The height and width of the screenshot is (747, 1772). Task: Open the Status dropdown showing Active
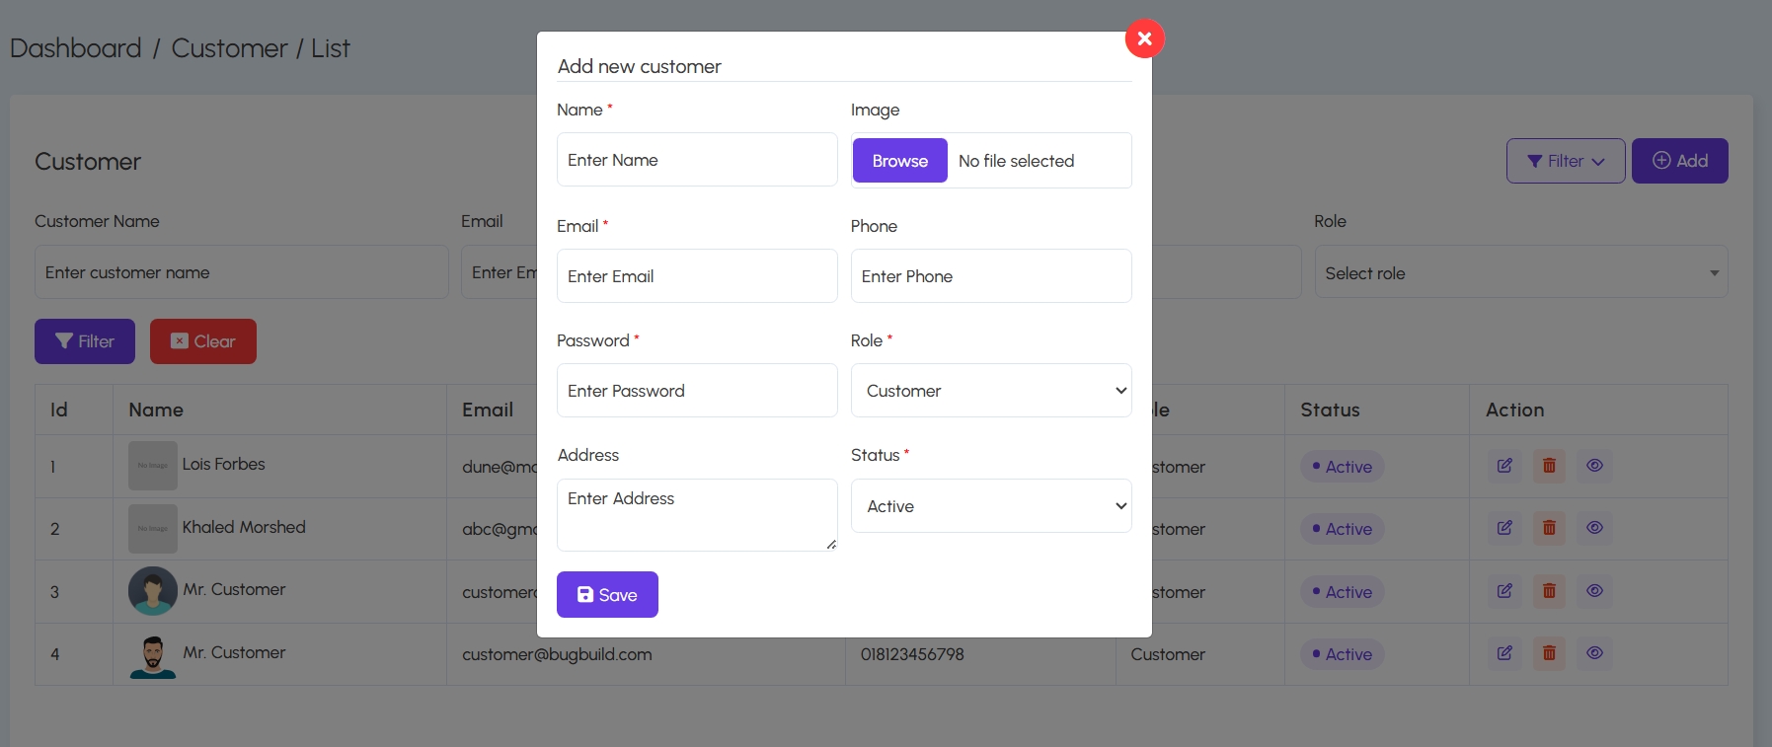(991, 506)
